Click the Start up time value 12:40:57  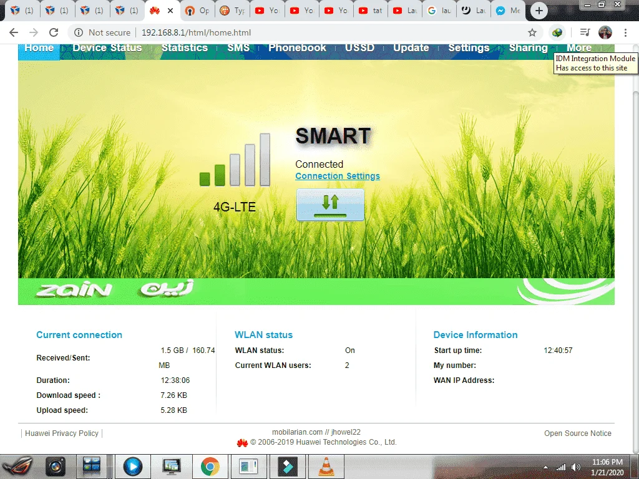(558, 351)
